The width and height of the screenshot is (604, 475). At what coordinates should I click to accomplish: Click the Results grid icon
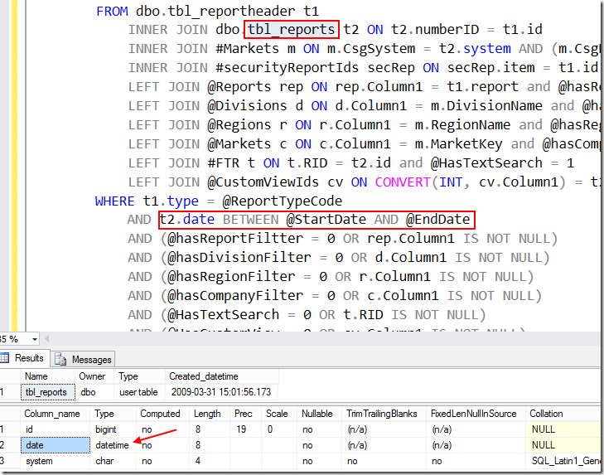coord(4,358)
